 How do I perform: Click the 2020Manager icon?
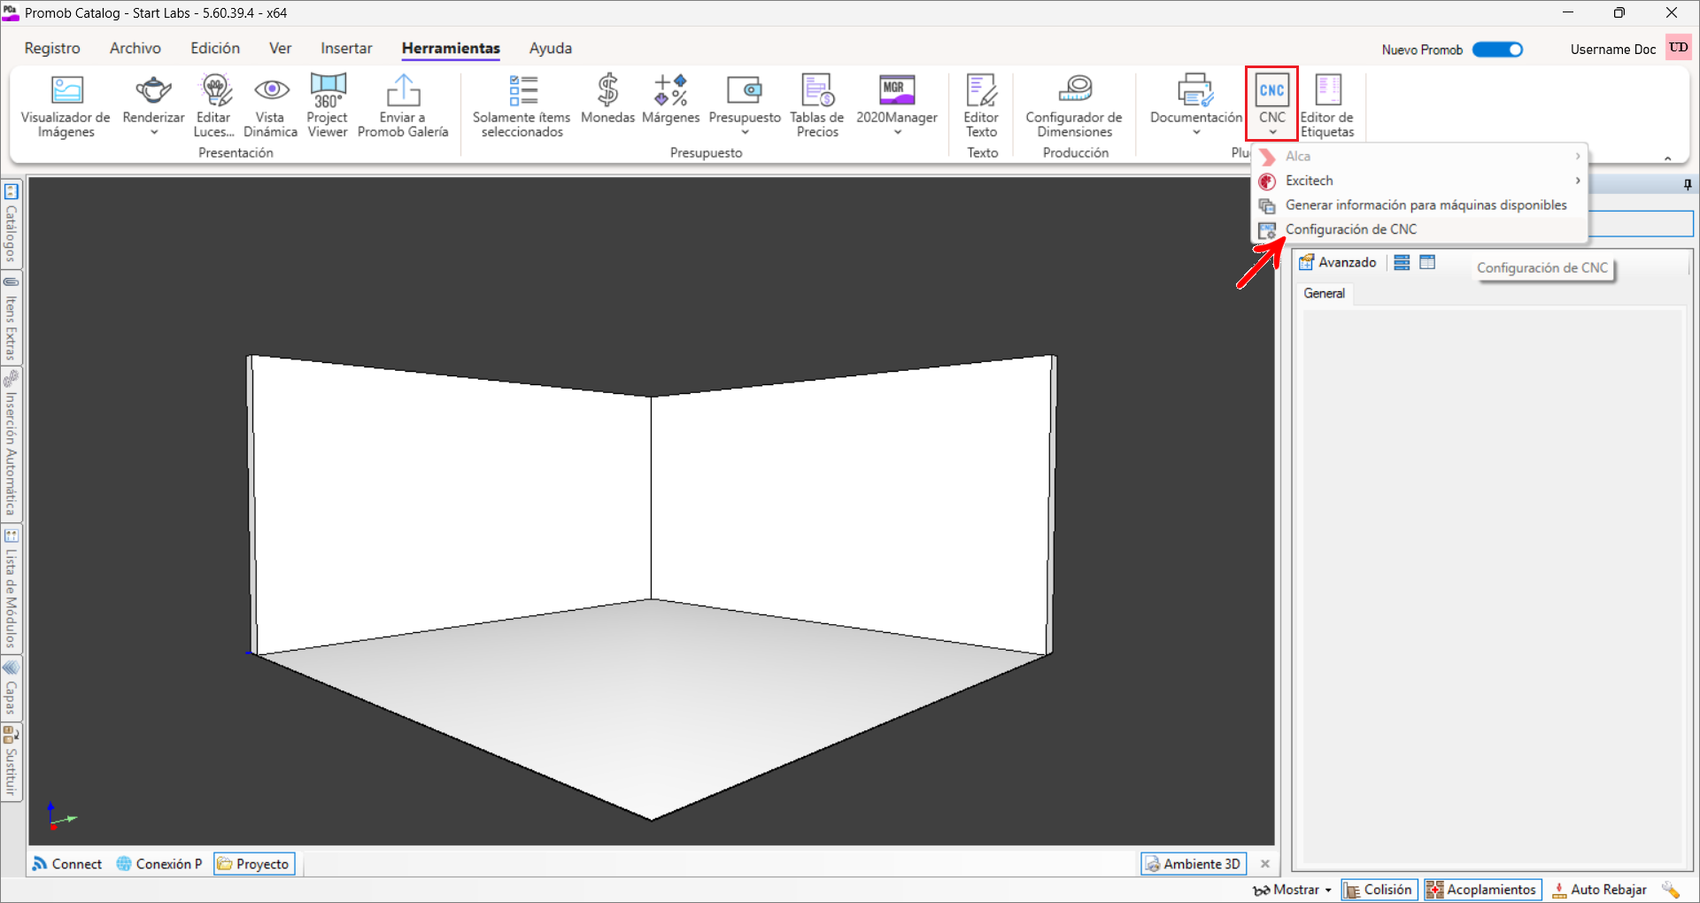pos(897,89)
